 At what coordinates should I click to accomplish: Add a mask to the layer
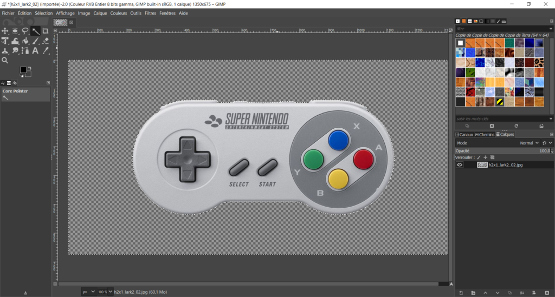pos(534,293)
